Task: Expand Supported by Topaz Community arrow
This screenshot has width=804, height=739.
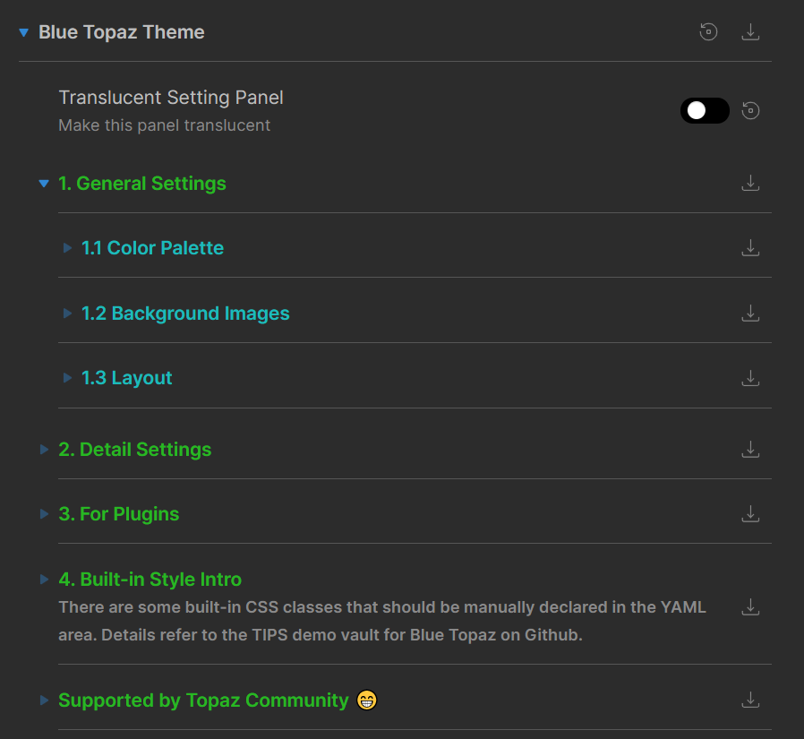Action: [44, 700]
